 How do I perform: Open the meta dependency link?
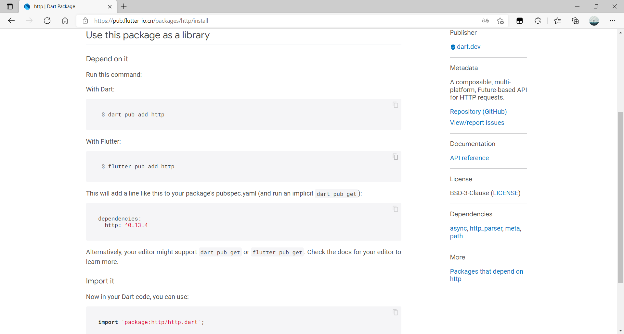[x=513, y=228]
